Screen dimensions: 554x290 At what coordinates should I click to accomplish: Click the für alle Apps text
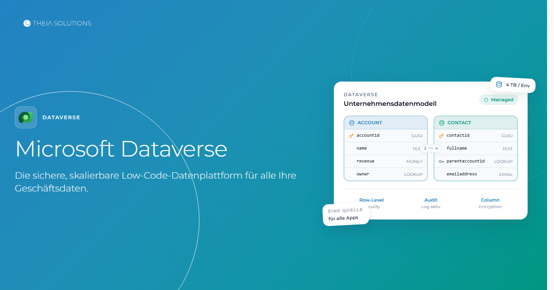click(x=343, y=218)
